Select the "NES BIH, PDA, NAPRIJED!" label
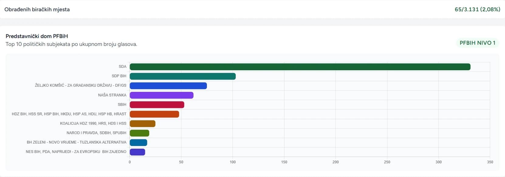505x177 pixels. [76, 152]
